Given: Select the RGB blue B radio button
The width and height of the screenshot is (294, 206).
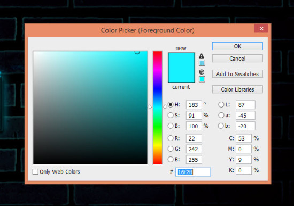Looking at the screenshot, I should coord(171,160).
